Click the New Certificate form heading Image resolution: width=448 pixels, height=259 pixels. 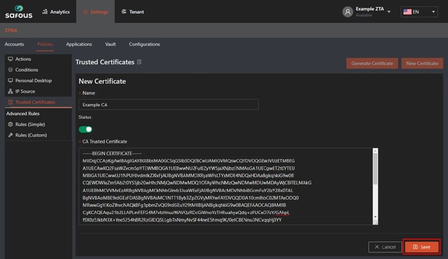(102, 81)
